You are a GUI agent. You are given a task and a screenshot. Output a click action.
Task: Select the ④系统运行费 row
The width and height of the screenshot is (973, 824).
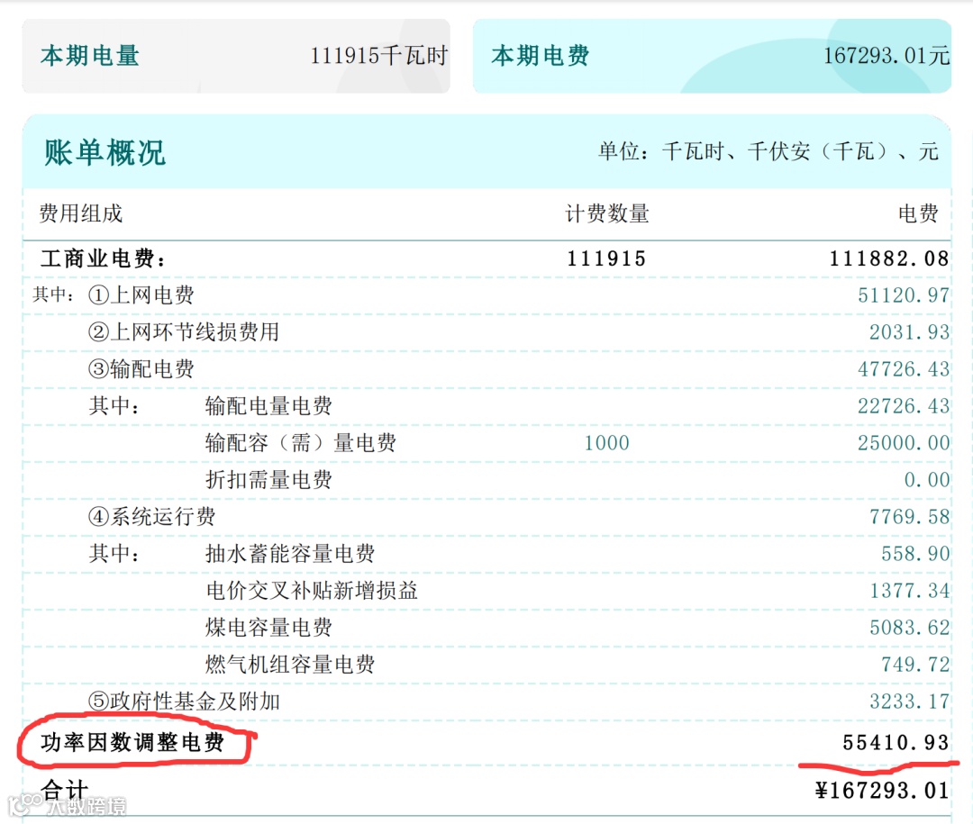click(486, 517)
